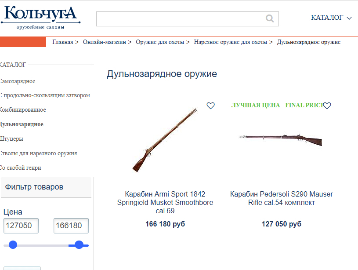The width and height of the screenshot is (358, 270).
Task: Select Самозарядное catalog category
Action: 18,81
